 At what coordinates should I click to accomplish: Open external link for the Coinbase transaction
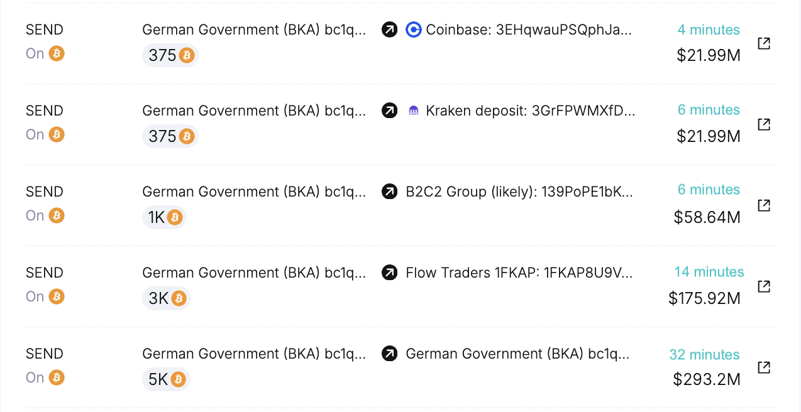(763, 43)
